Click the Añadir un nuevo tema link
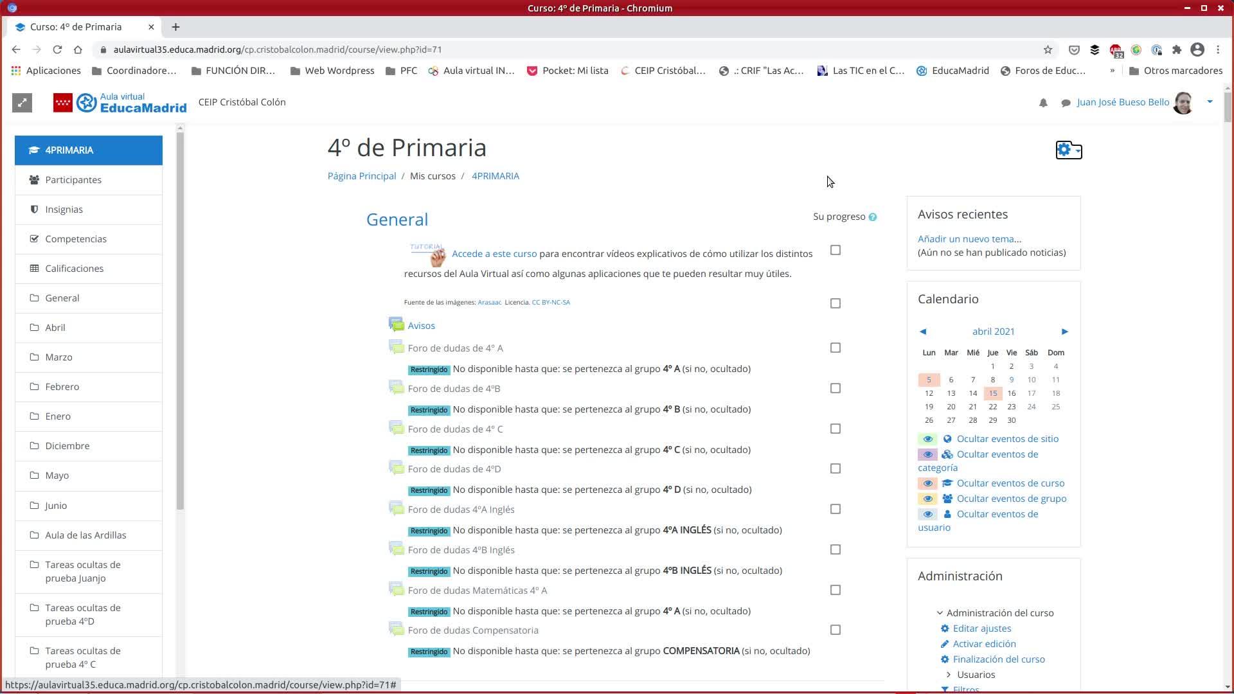The image size is (1234, 694). [969, 239]
